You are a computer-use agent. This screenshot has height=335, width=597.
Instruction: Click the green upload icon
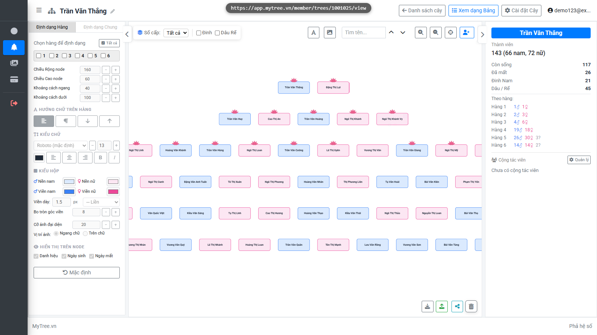coord(442,306)
